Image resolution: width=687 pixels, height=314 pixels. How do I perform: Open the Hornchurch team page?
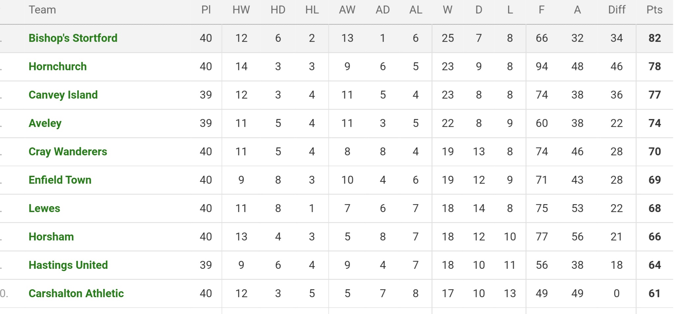coord(58,67)
